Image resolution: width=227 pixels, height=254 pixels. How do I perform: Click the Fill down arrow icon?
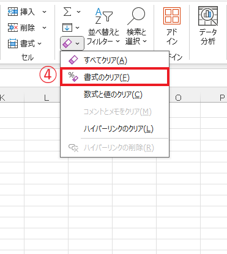tap(67, 27)
